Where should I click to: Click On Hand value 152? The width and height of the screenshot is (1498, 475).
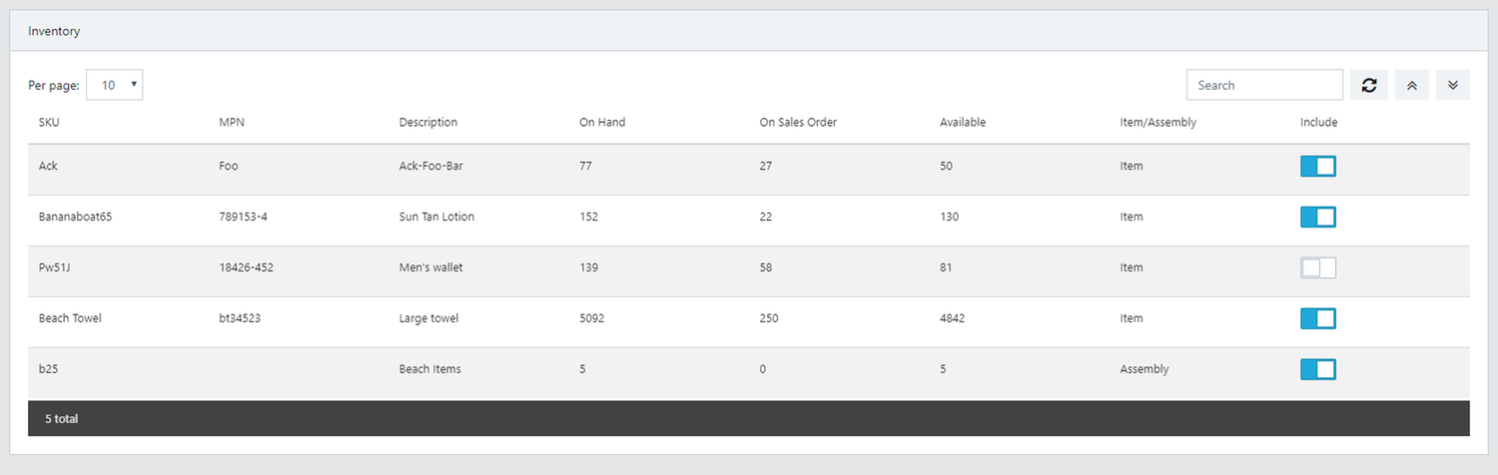tap(589, 217)
